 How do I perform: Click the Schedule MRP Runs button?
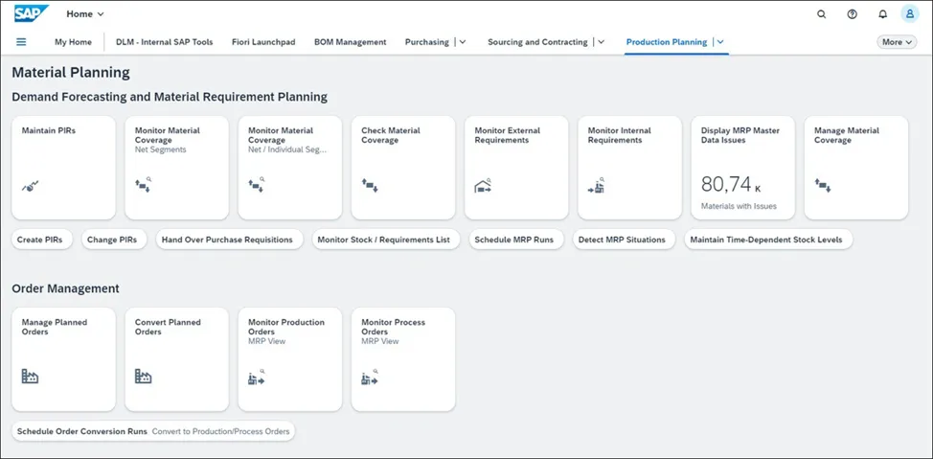click(518, 240)
